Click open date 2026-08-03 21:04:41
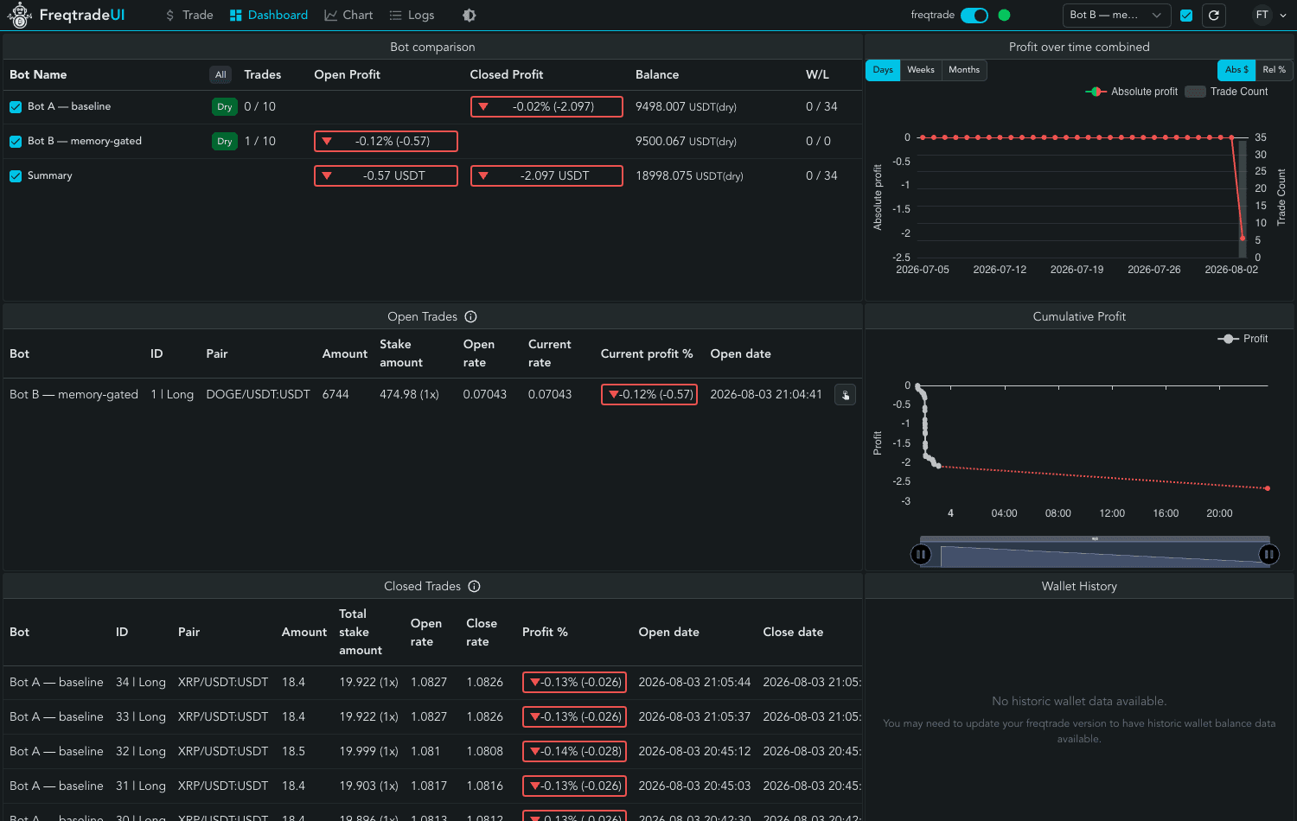 [x=766, y=394]
